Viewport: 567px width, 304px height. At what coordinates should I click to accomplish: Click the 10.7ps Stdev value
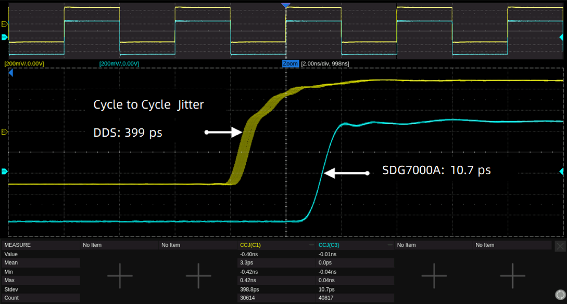326,289
